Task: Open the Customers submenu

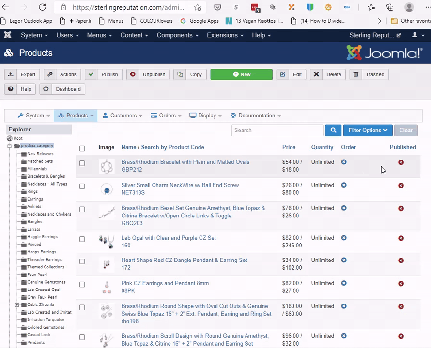Action: coord(123,116)
